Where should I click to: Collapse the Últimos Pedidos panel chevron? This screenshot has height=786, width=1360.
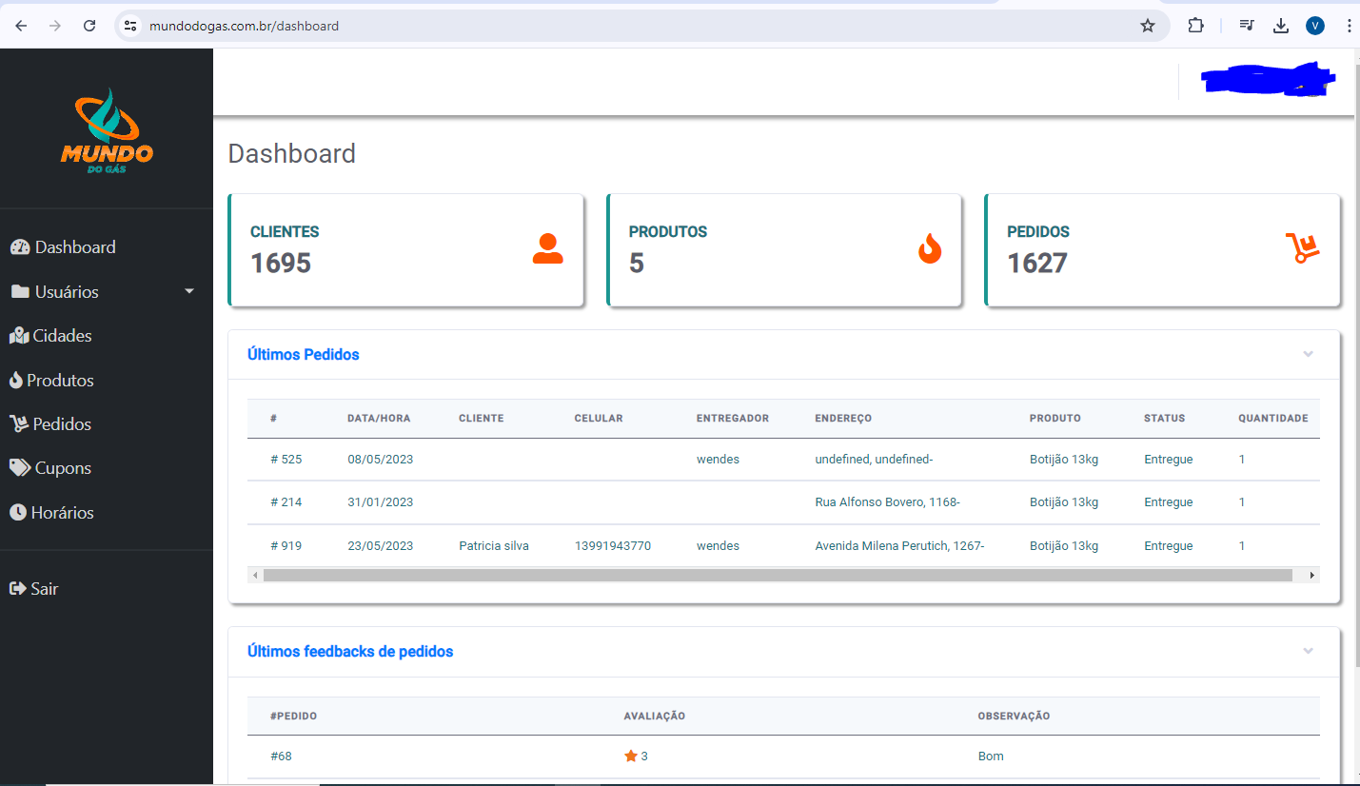pyautogui.click(x=1308, y=354)
